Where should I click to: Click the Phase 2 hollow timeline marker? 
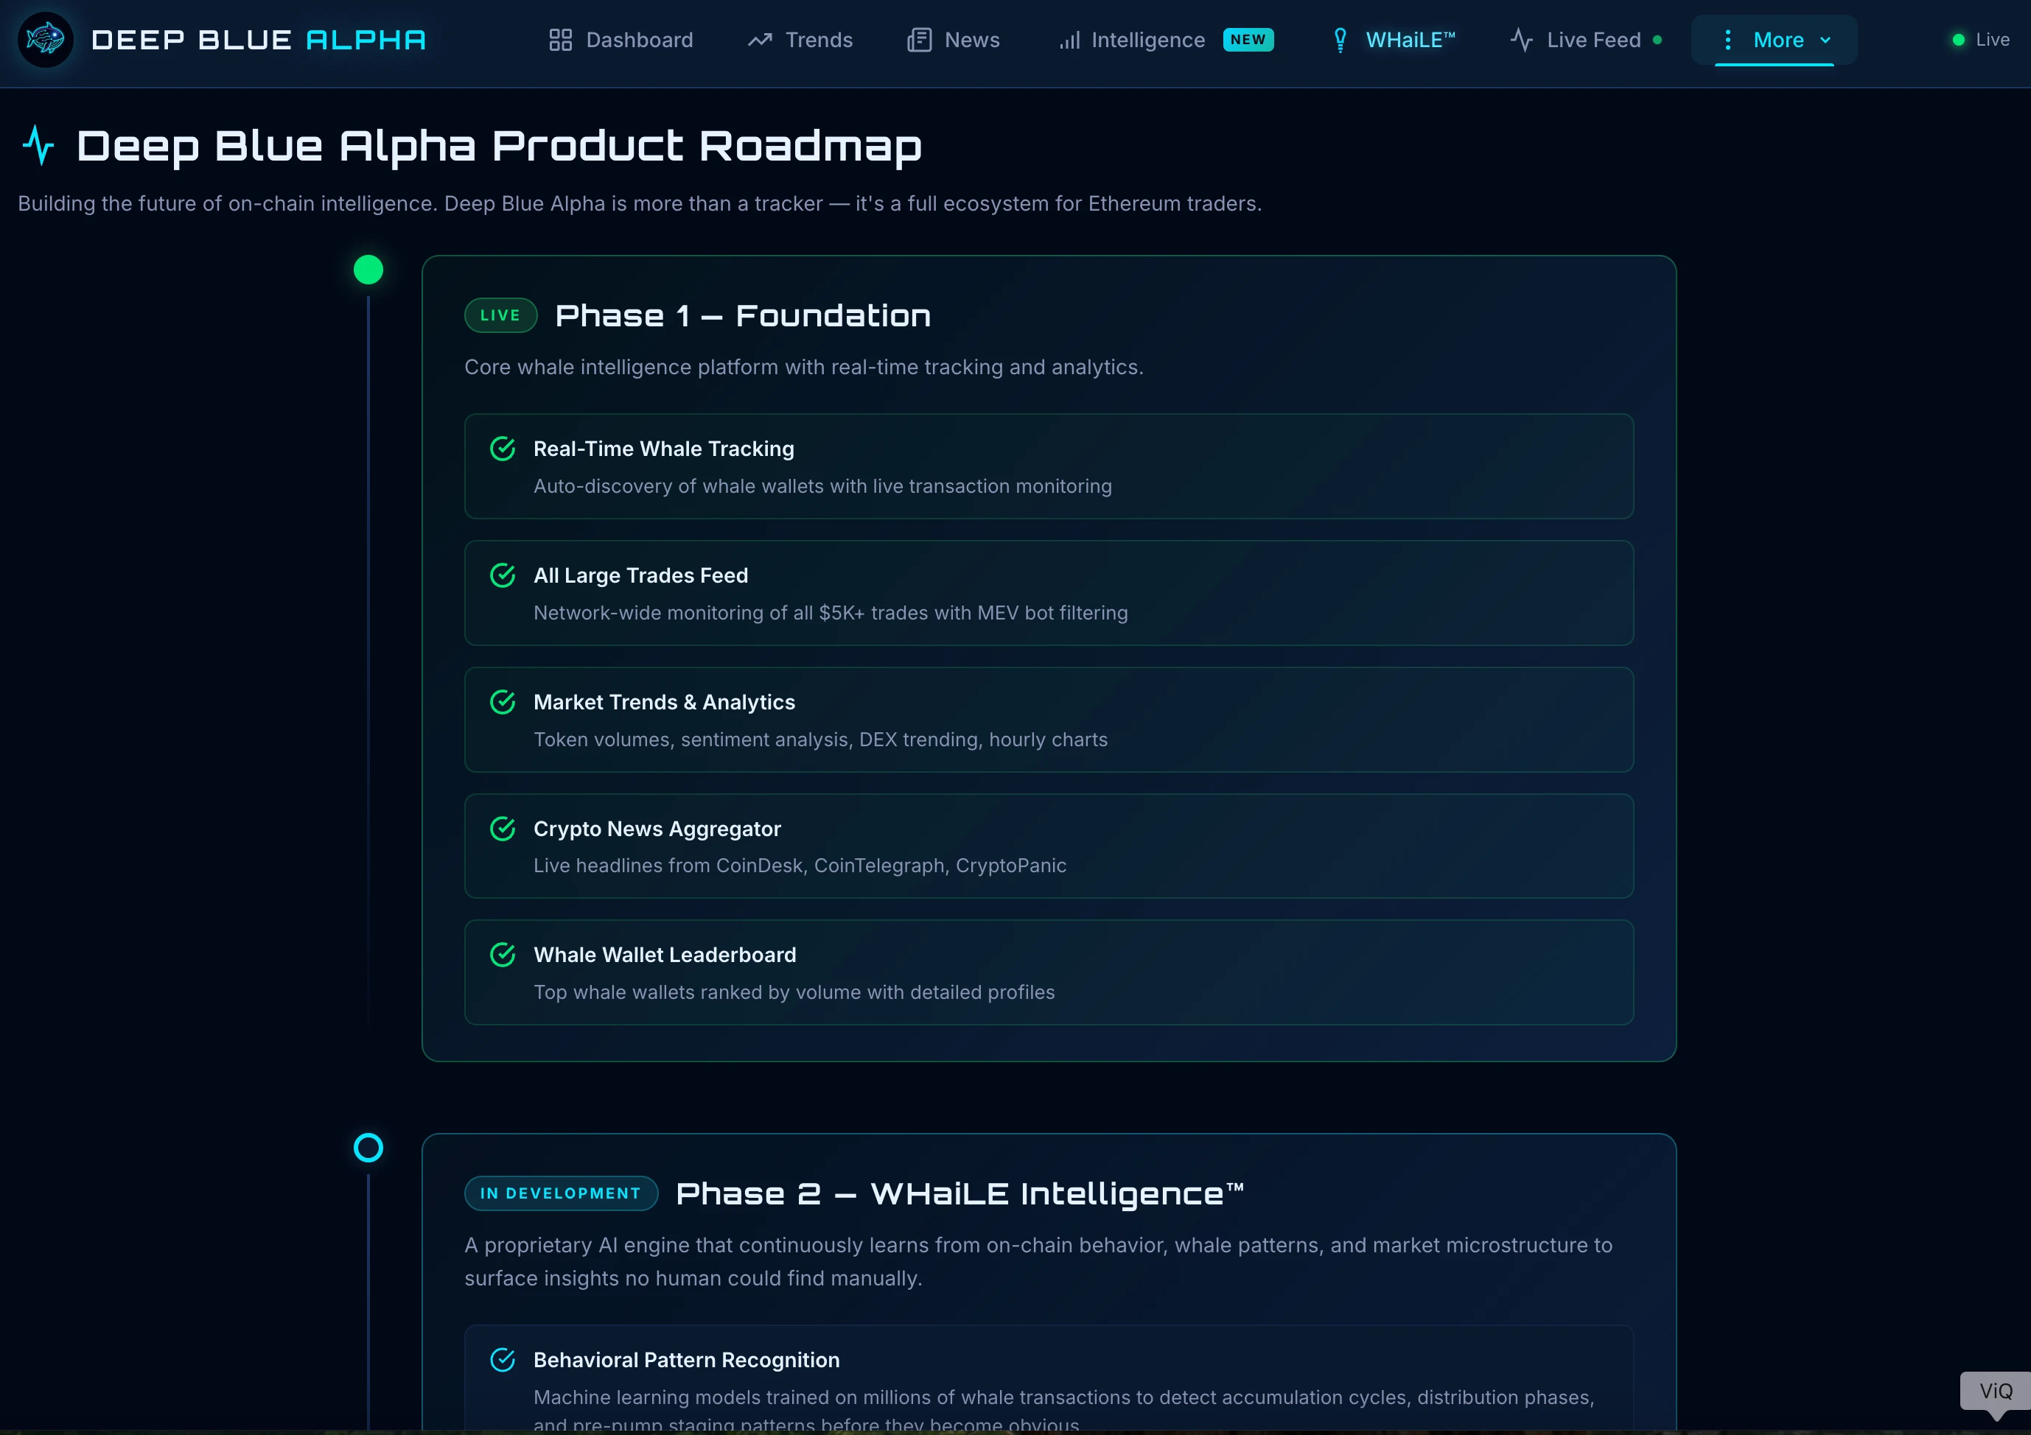point(368,1148)
